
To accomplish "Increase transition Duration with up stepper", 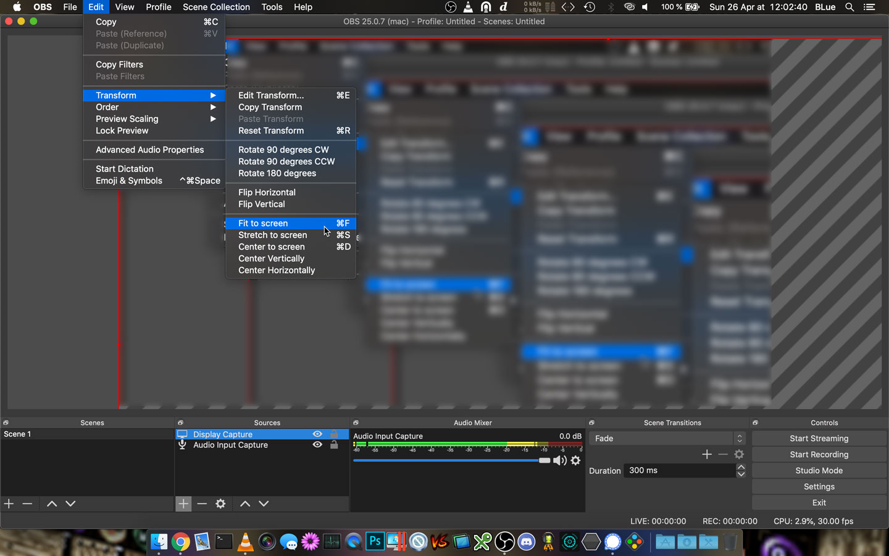I will 741,467.
